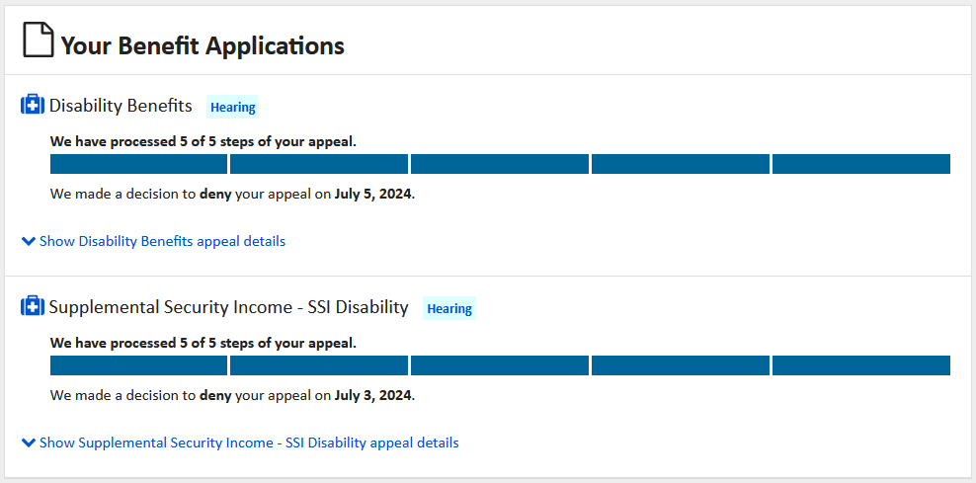
Task: Click first step of SSI Disability progress bar
Action: coord(139,366)
